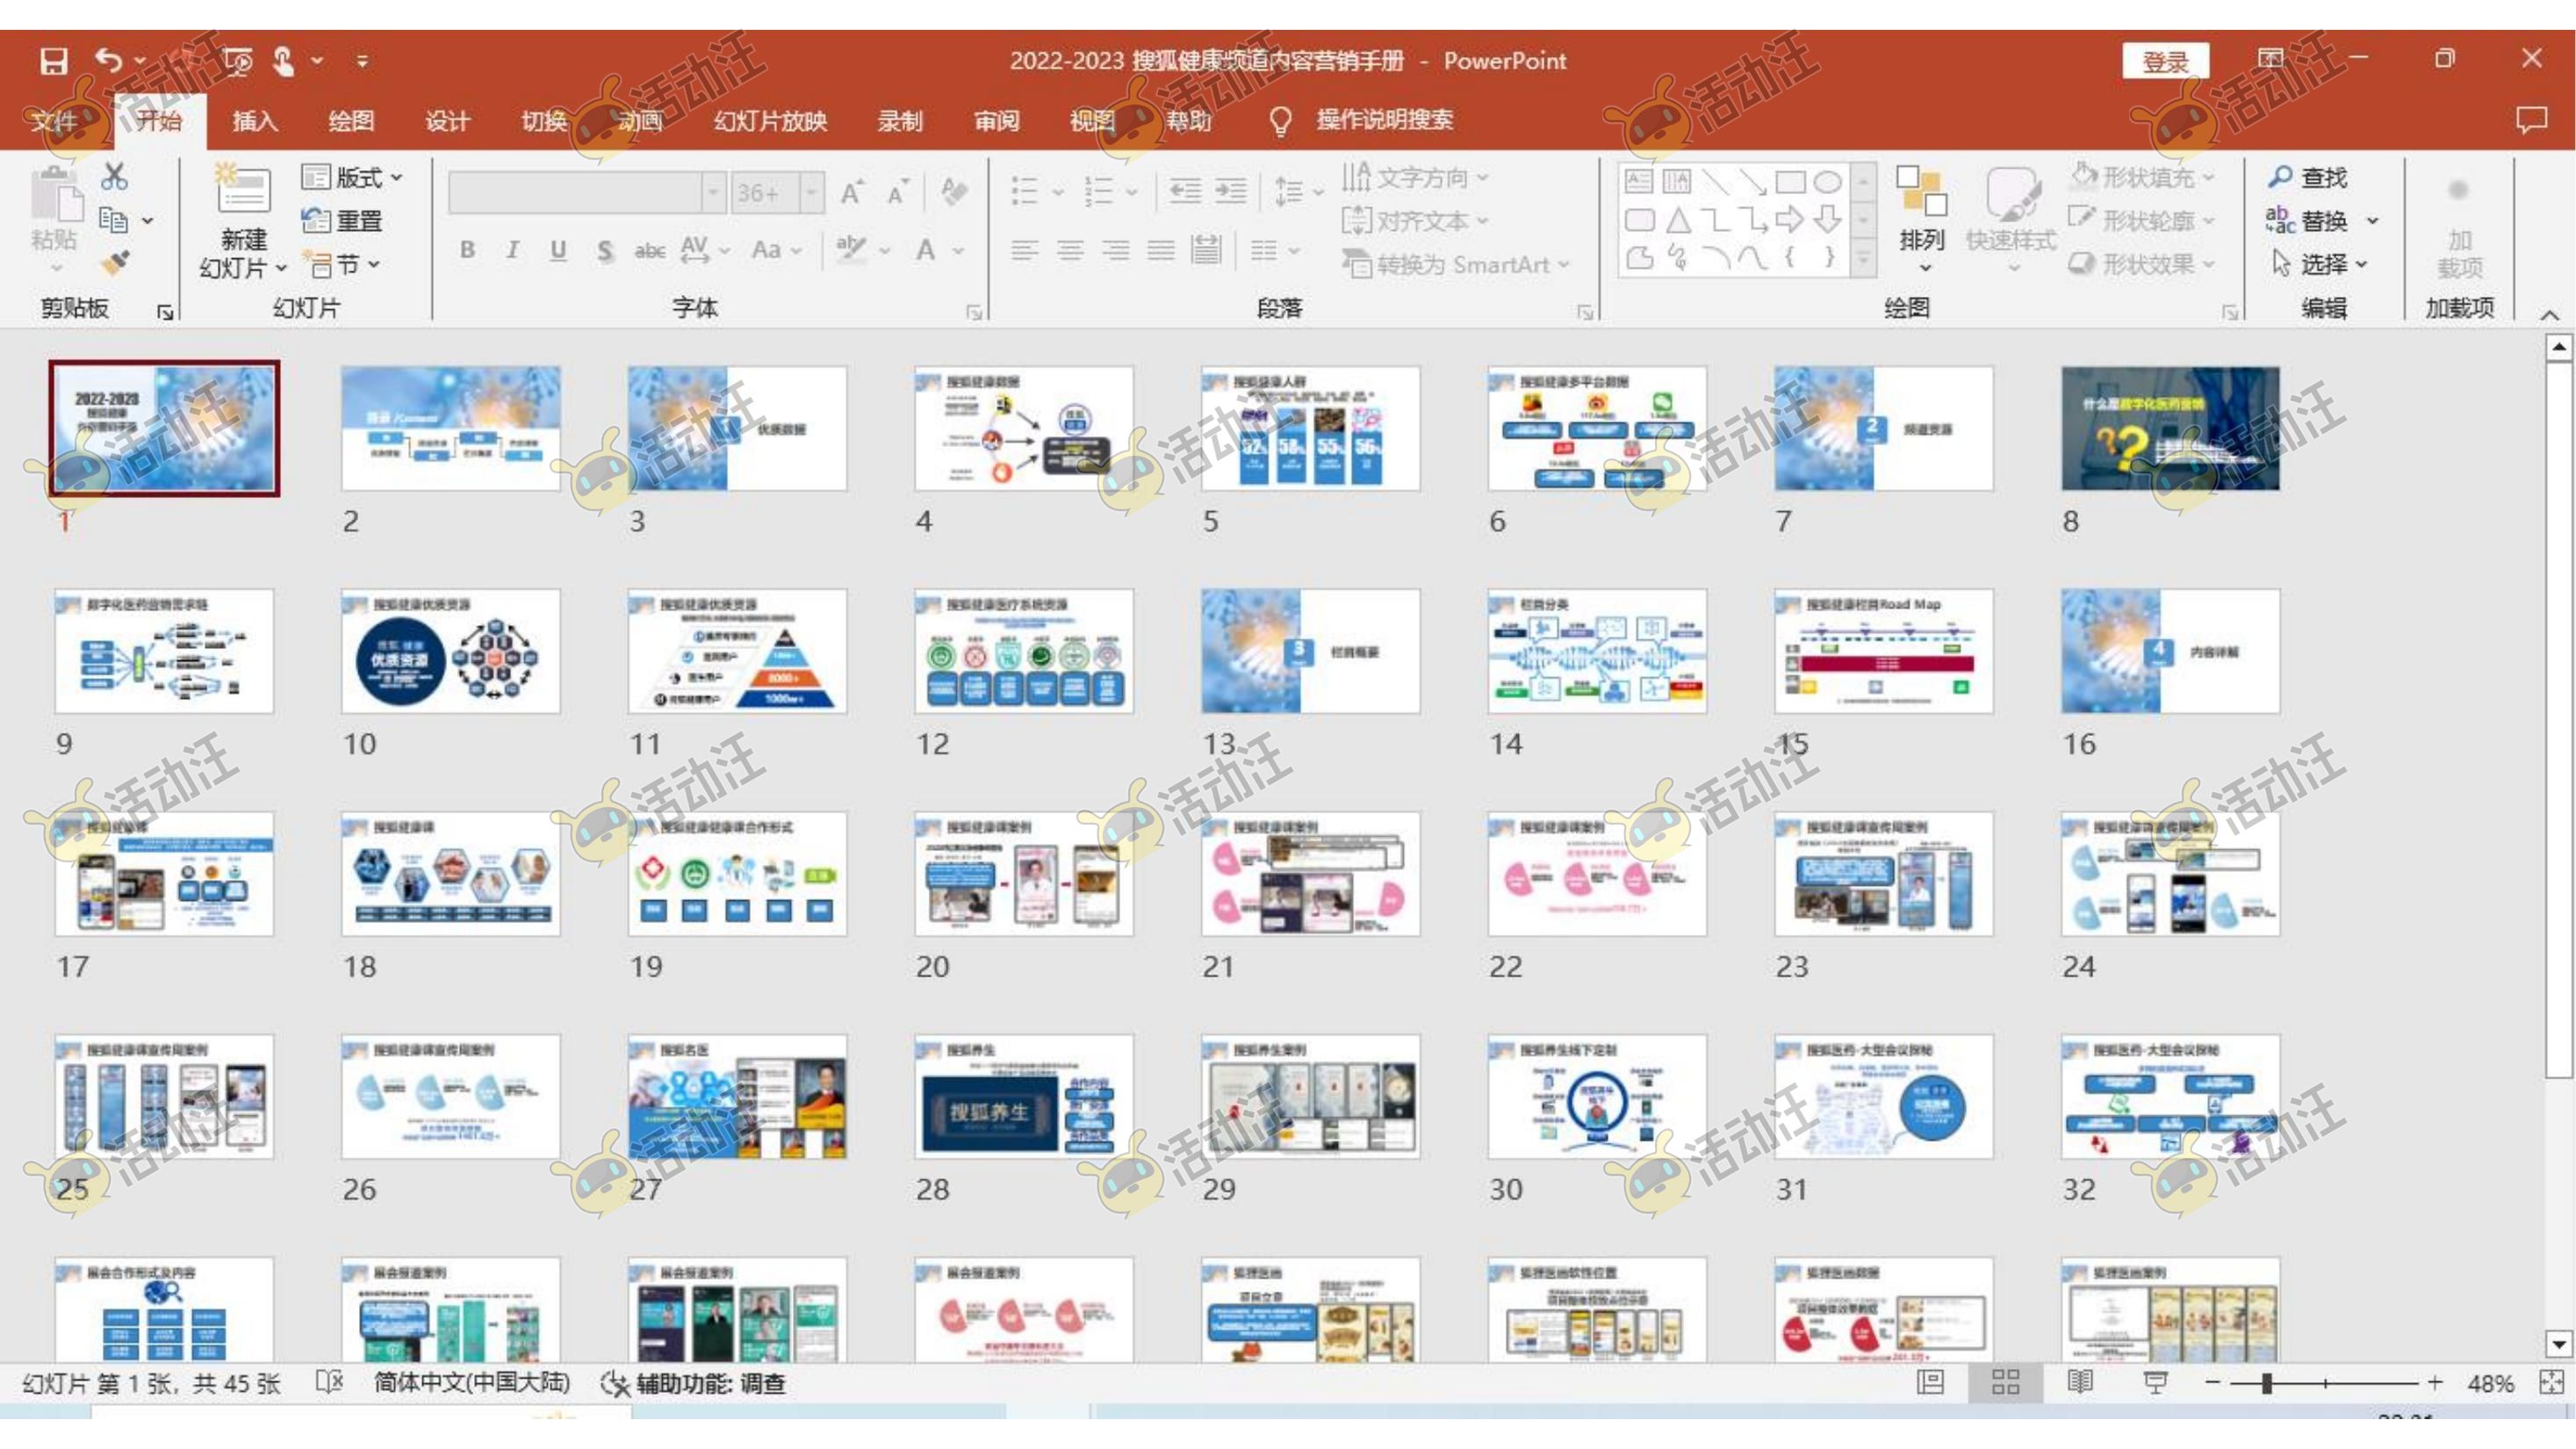Switch to the Insert (插入) tab
Screen dimensions: 2576x1449
tap(255, 121)
